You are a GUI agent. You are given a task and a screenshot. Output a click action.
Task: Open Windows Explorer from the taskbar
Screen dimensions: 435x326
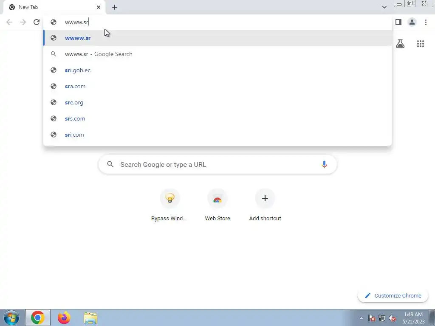[90, 318]
